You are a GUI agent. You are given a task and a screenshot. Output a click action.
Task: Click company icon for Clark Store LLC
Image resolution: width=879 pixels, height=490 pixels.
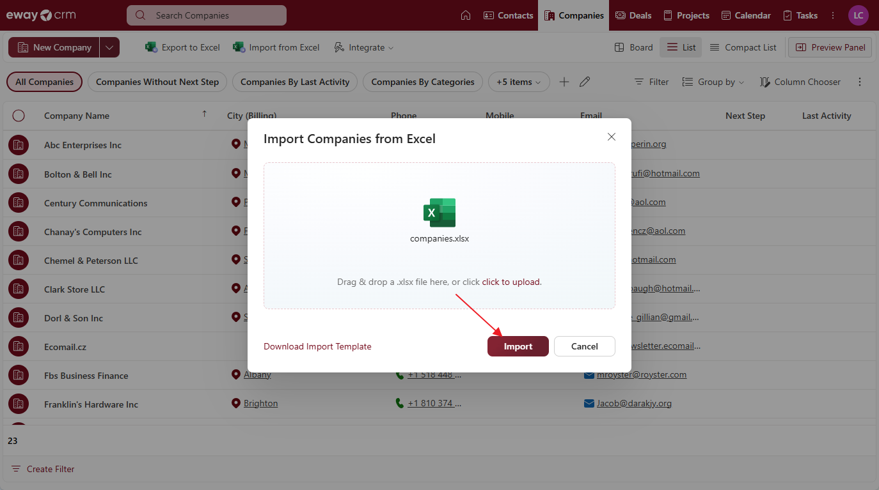pyautogui.click(x=19, y=289)
